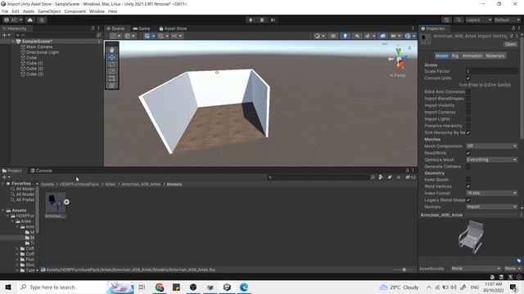This screenshot has width=524, height=294.
Task: Click HDRPFurniturePack in the breadcrumb path
Action: (x=79, y=185)
